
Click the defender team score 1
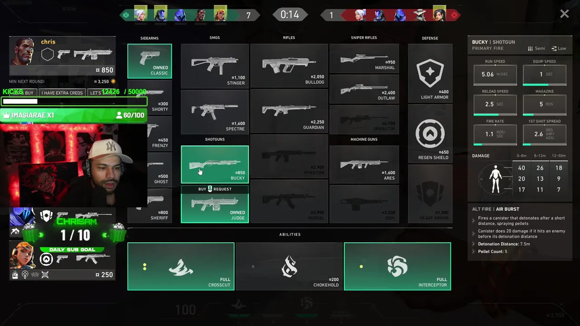tap(331, 15)
